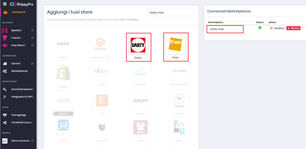Click the AA Demo Account avatar

[5, 141]
